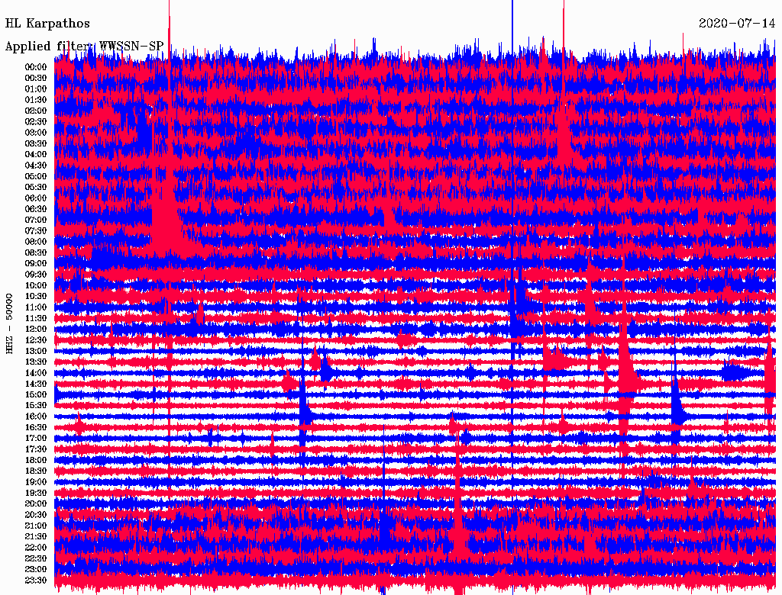
Task: Select the 19:00 time label
Action: click(x=36, y=482)
